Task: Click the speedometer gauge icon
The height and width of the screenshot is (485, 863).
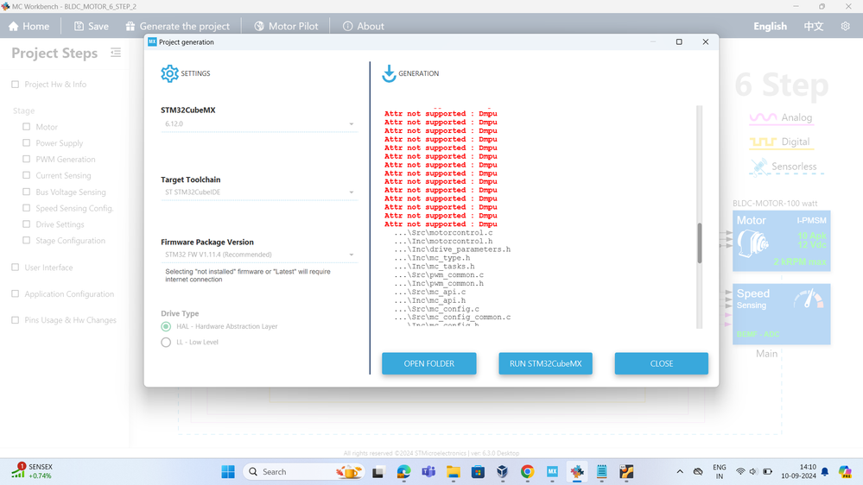Action: pyautogui.click(x=809, y=299)
